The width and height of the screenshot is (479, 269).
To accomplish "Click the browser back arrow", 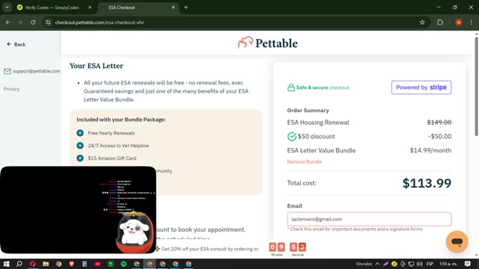I will [8, 22].
